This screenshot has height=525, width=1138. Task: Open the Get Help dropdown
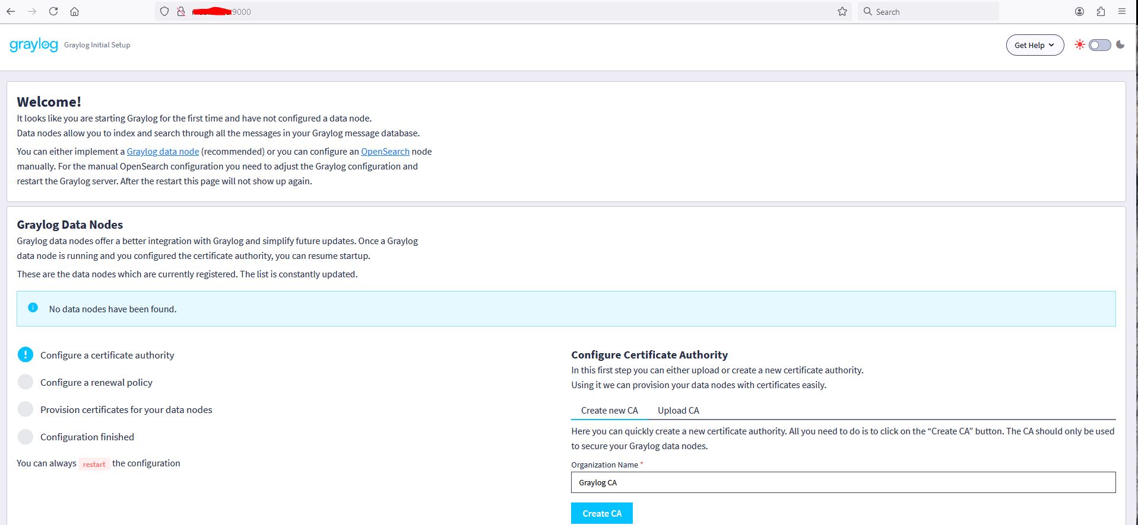(x=1035, y=45)
